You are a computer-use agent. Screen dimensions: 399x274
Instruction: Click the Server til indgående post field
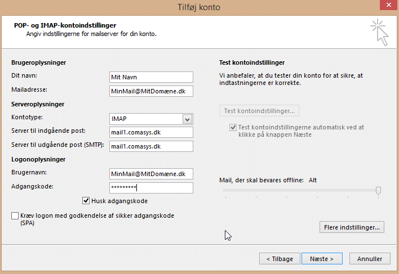click(x=151, y=132)
